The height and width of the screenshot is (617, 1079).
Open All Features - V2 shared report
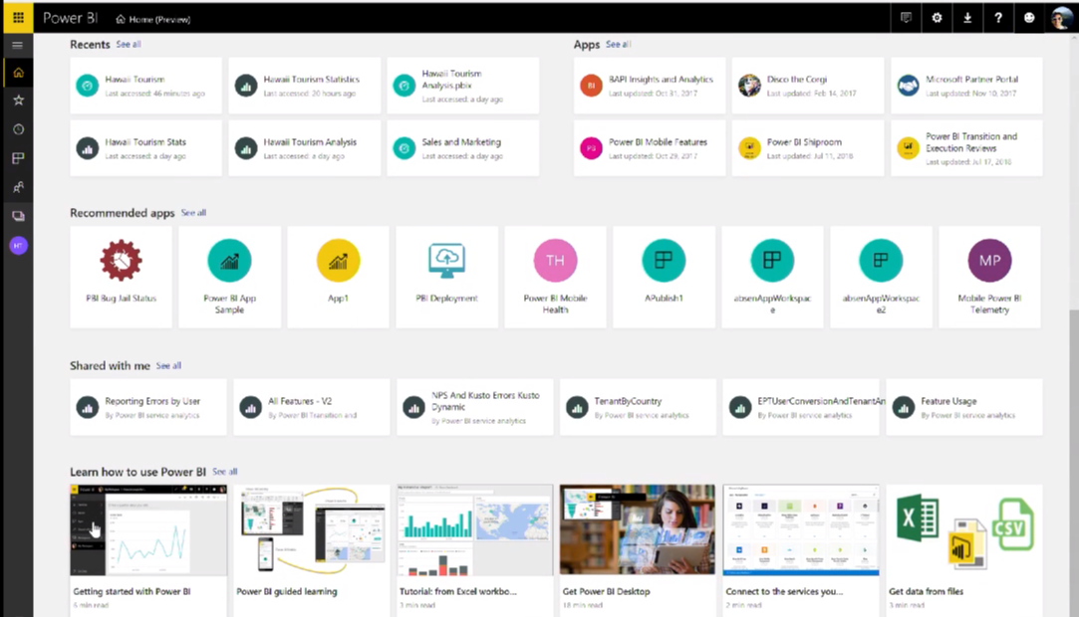(311, 407)
